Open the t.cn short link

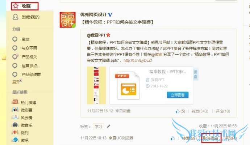click(x=138, y=60)
